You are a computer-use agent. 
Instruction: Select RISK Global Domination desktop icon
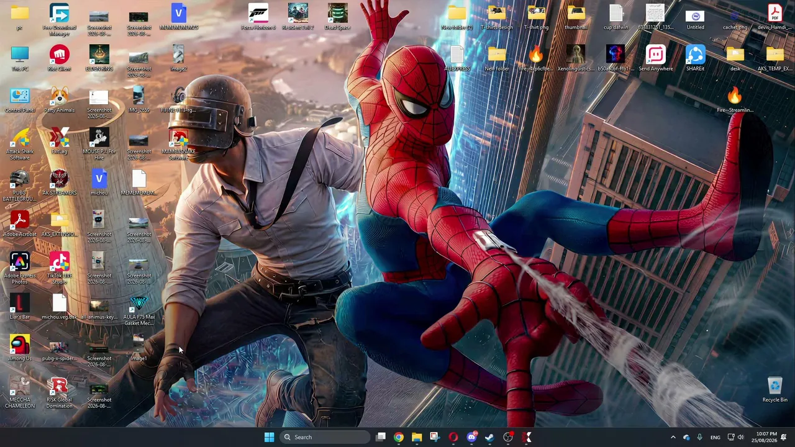point(60,393)
